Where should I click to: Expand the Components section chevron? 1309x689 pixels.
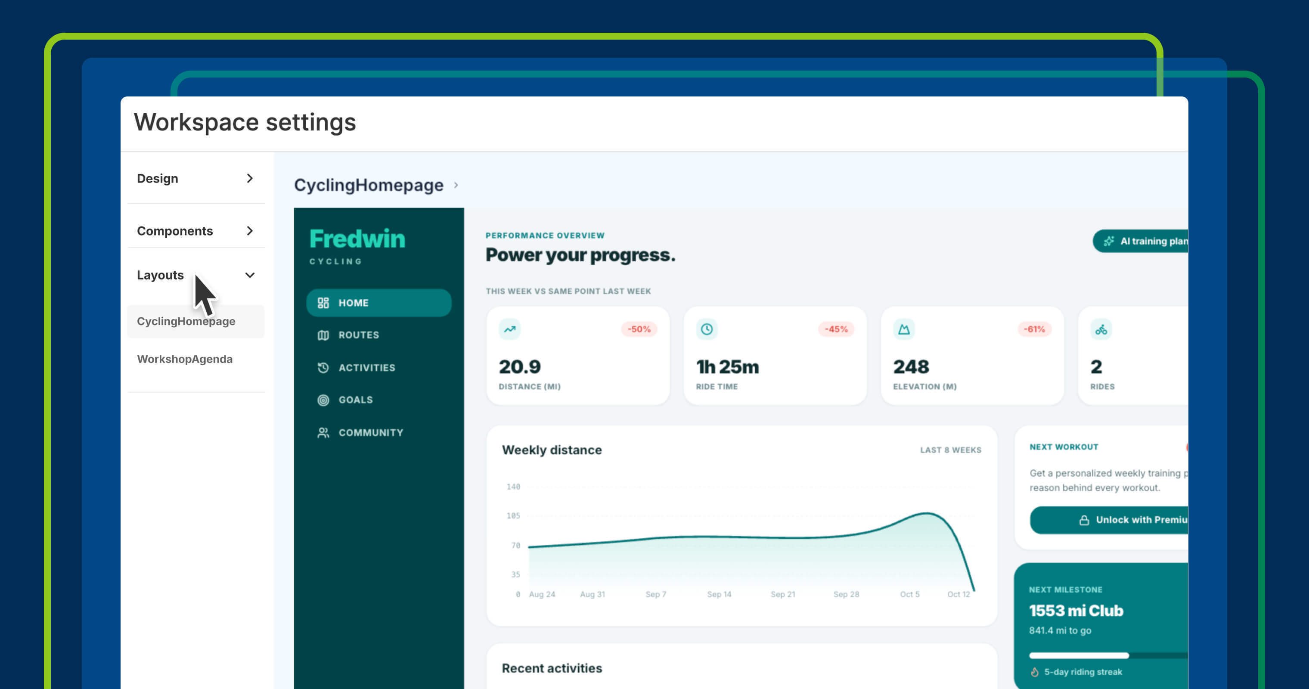point(249,231)
